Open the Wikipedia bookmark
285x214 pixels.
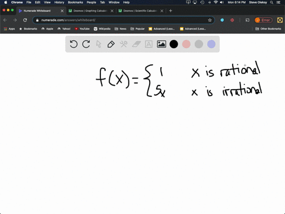(102, 29)
